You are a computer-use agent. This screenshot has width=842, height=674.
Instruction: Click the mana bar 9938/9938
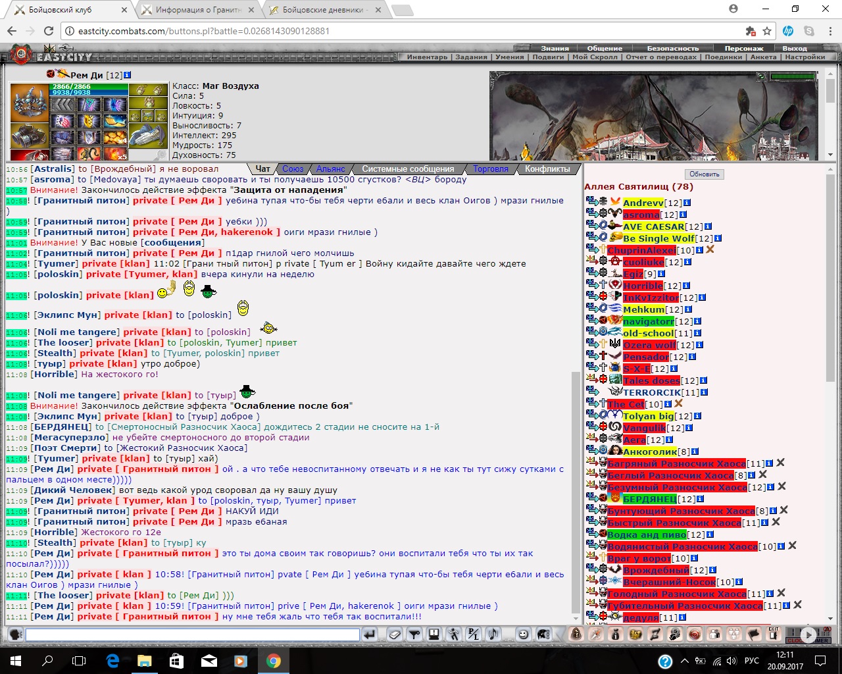coord(89,93)
